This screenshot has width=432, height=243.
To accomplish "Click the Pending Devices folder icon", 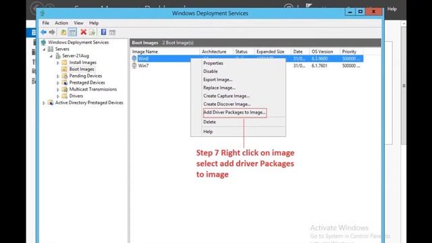I will pyautogui.click(x=65, y=76).
